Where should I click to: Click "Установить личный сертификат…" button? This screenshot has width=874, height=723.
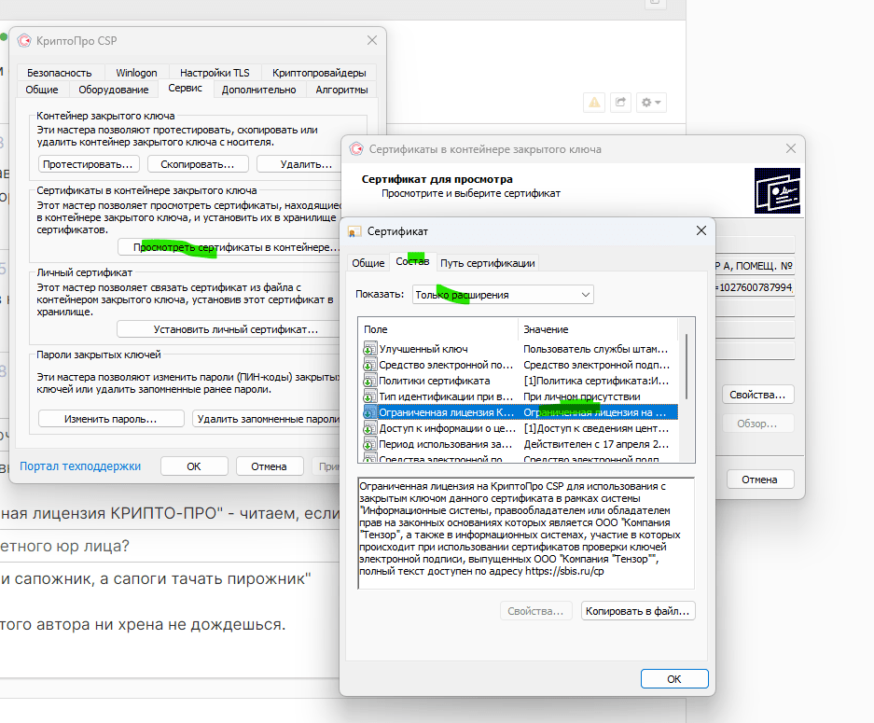(229, 329)
